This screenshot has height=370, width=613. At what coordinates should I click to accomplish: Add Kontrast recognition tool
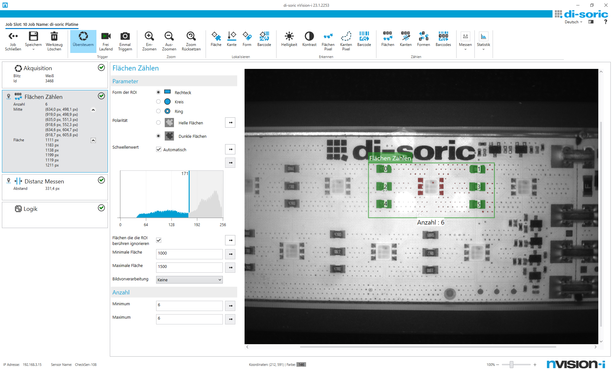tap(309, 39)
